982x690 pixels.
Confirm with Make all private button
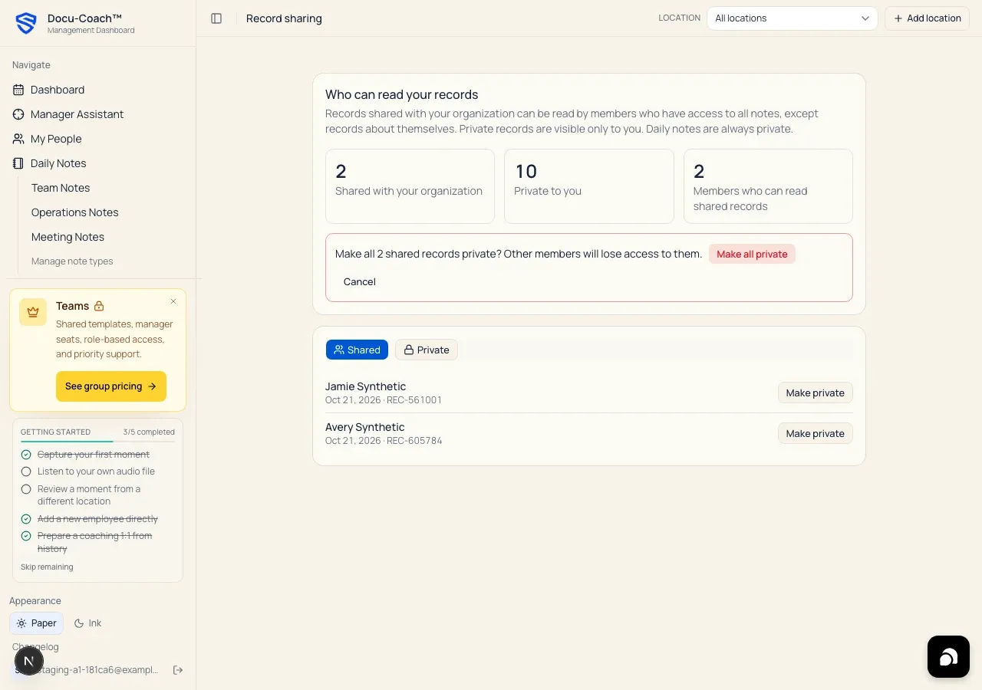tap(752, 255)
